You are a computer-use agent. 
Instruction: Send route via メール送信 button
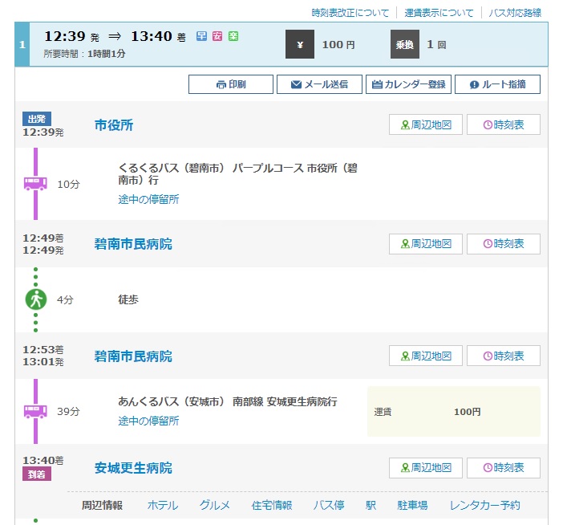point(319,84)
